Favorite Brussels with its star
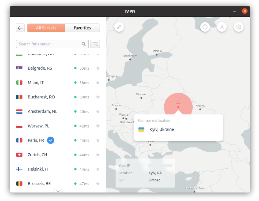 pos(98,183)
